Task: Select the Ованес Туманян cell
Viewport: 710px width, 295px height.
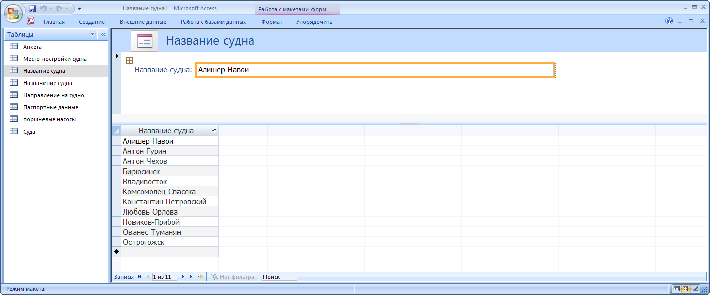Action: click(170, 232)
